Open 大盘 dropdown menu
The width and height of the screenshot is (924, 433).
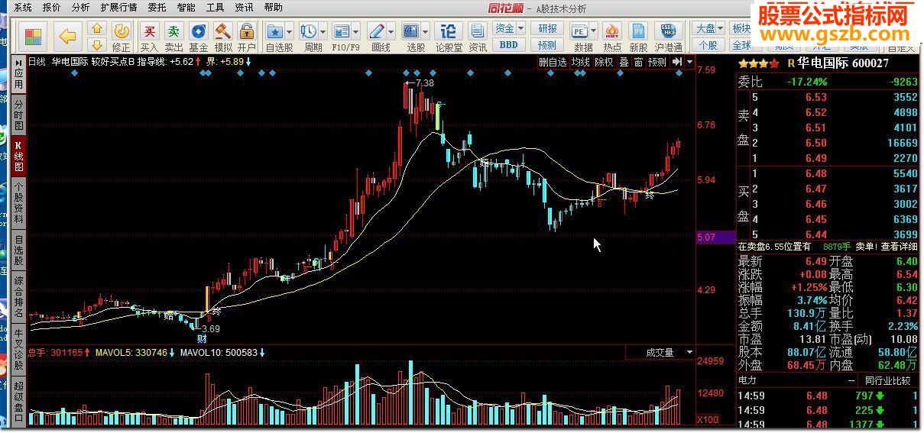pyautogui.click(x=708, y=28)
